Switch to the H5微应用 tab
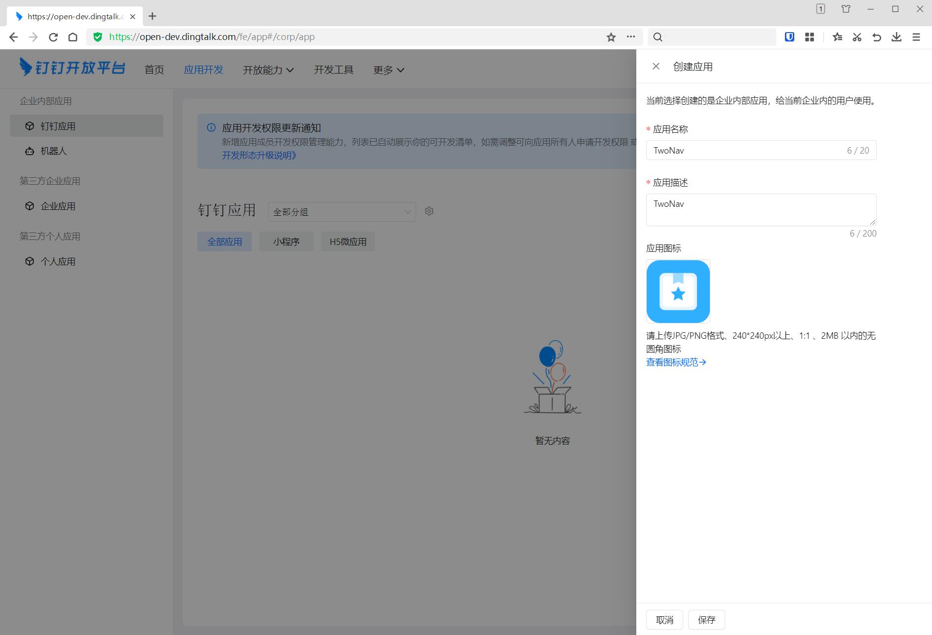 pos(348,242)
